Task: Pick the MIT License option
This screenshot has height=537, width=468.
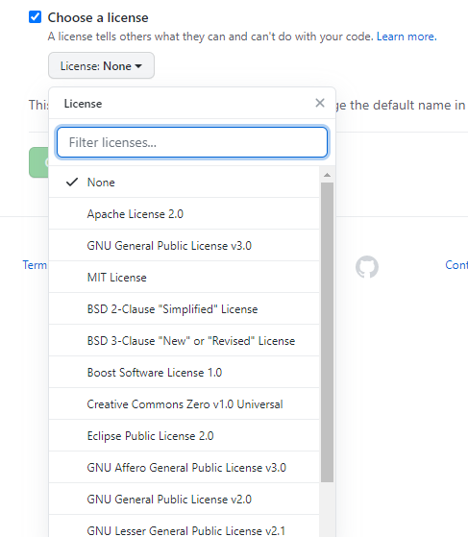Action: click(184, 278)
